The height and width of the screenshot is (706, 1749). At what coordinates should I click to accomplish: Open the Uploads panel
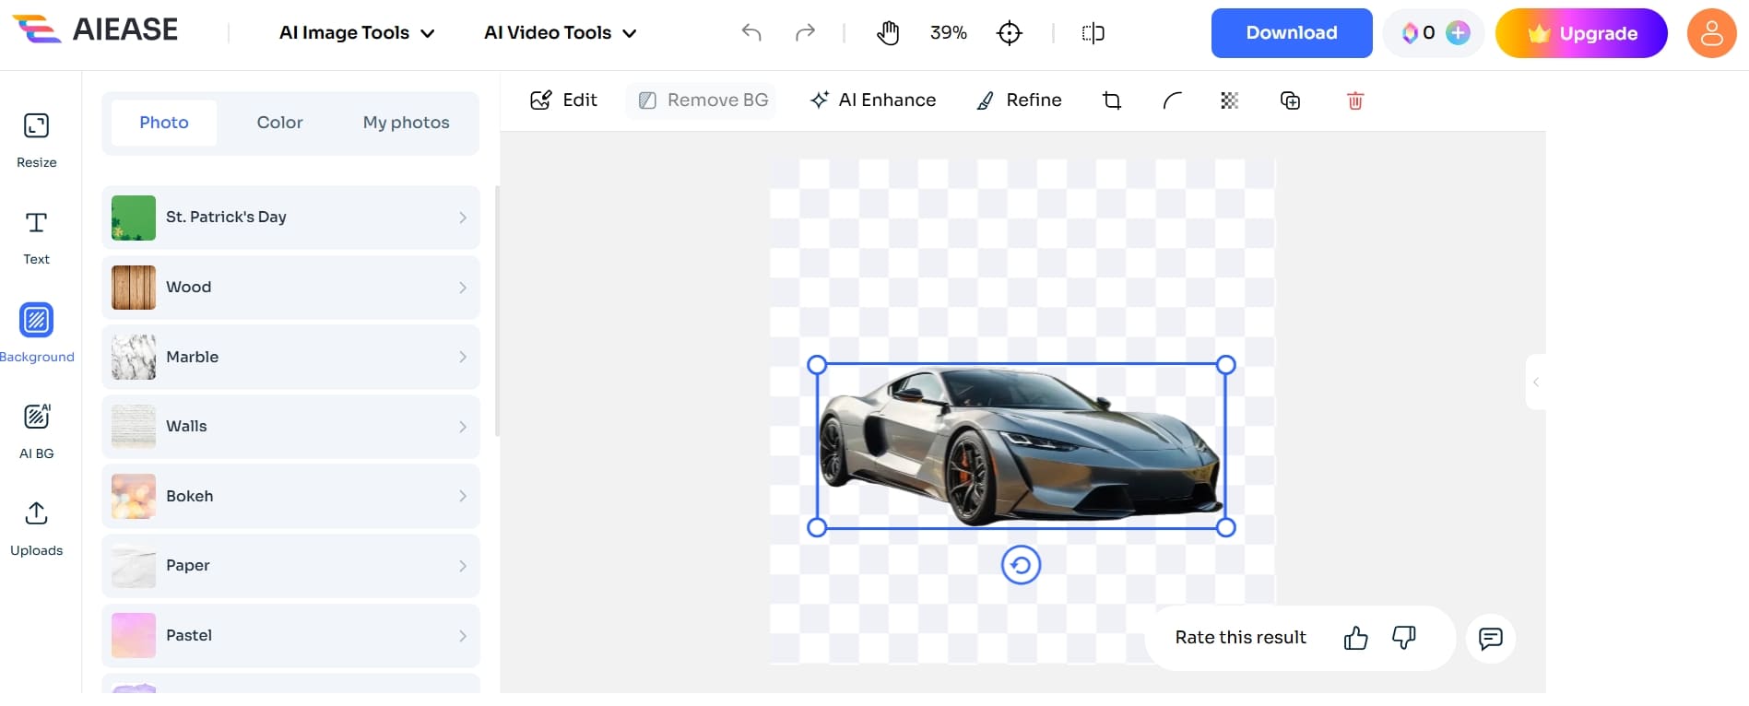pos(37,528)
